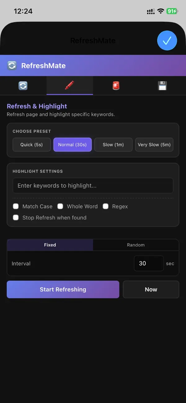Screen dimensions: 186x403
Task: Tap the battery indicator in the status bar
Action: (171, 11)
